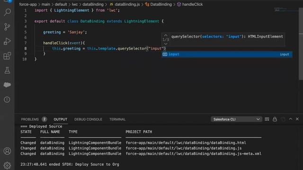Click the 'Sanjay' string literal
This screenshot has width=303, height=170.
[76, 32]
